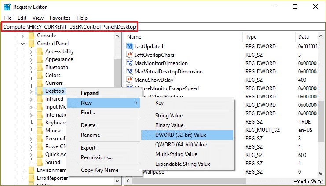The width and height of the screenshot is (326, 186).
Task: Click the Sound folder icon
Action: (x=40, y=162)
